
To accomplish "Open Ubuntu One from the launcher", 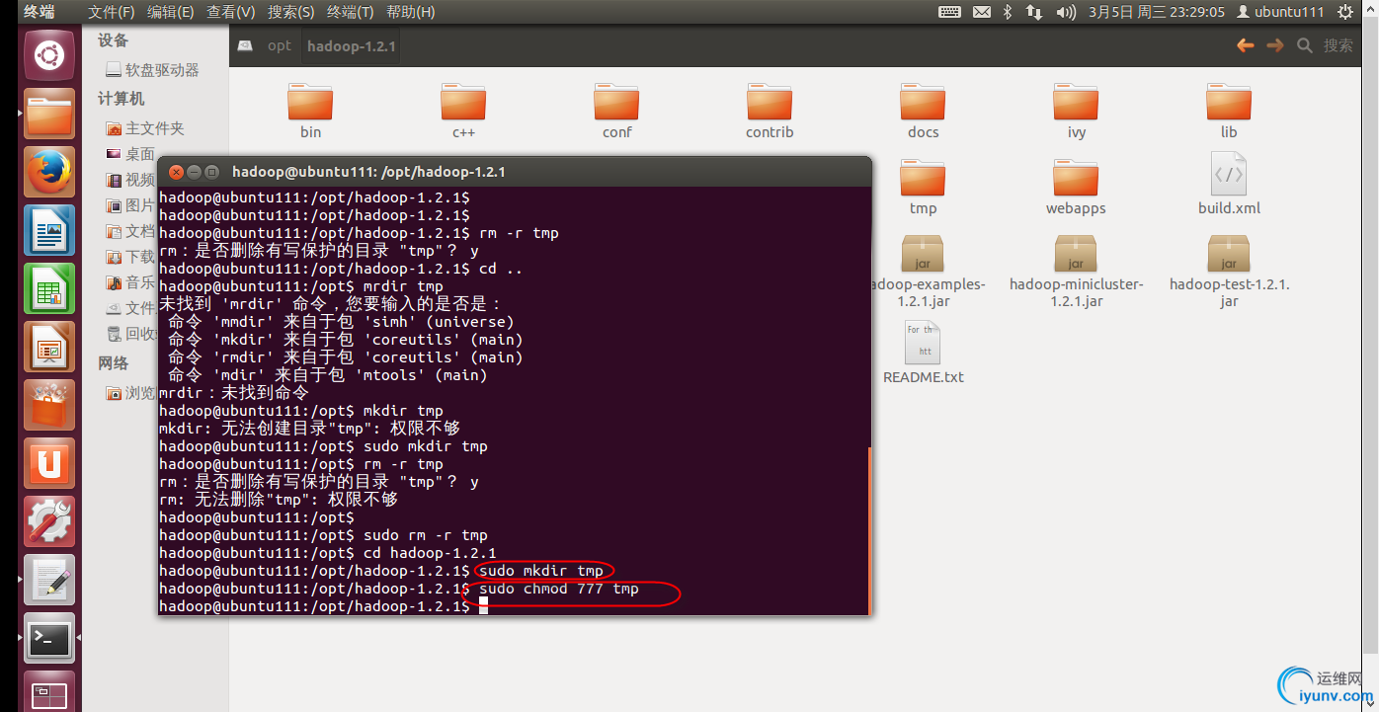I will point(49,463).
